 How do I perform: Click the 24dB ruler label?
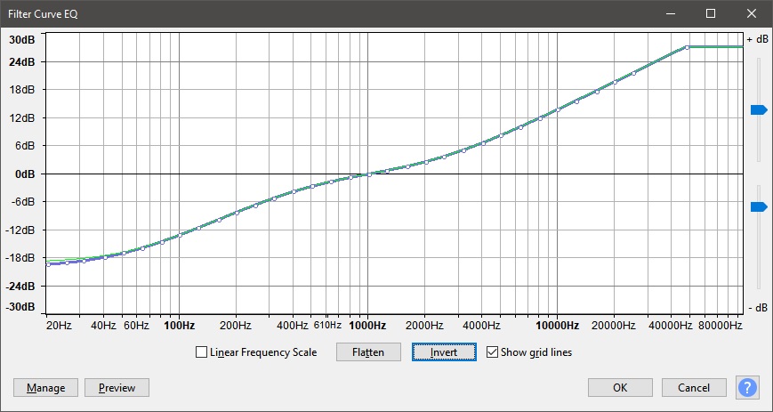click(x=22, y=62)
